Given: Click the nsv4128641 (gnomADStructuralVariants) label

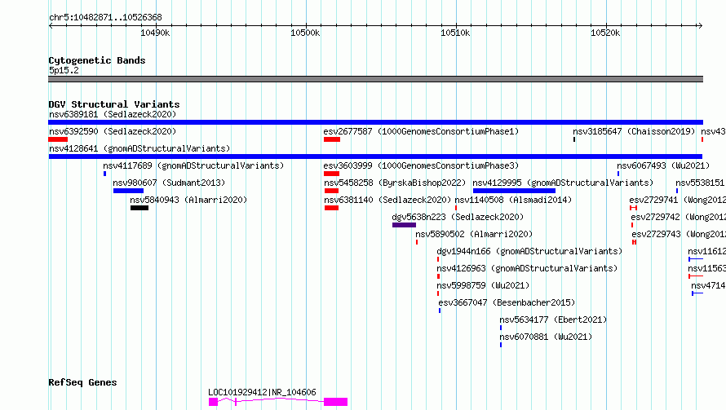Looking at the screenshot, I should point(139,148).
